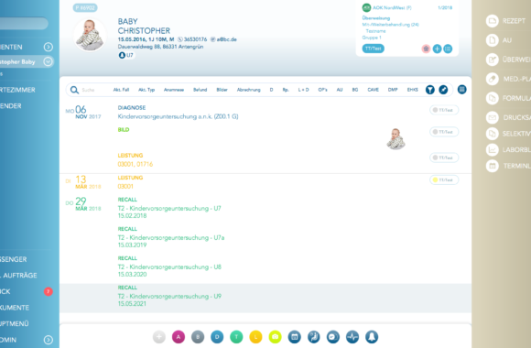This screenshot has width=531, height=348.
Task: Click the bell reminder icon in the bottom bar
Action: point(372,337)
